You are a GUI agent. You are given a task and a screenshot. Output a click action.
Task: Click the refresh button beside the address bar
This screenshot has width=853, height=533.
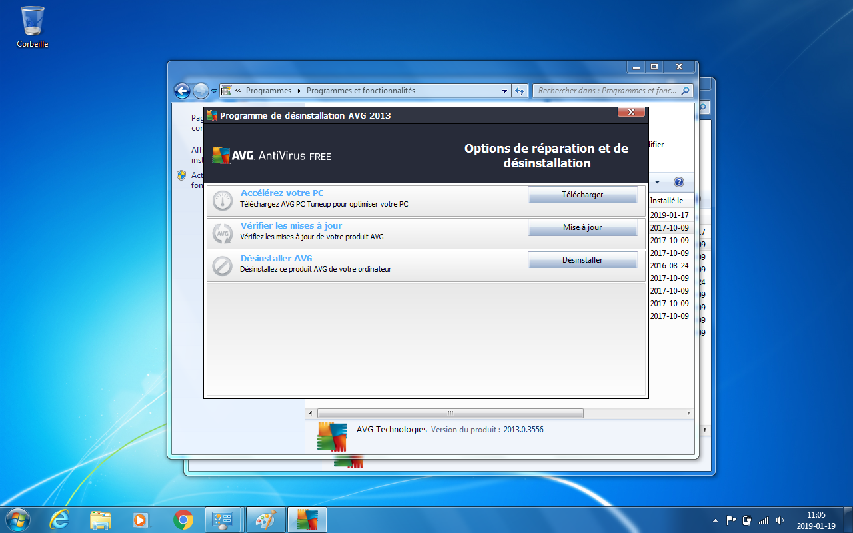coord(520,91)
